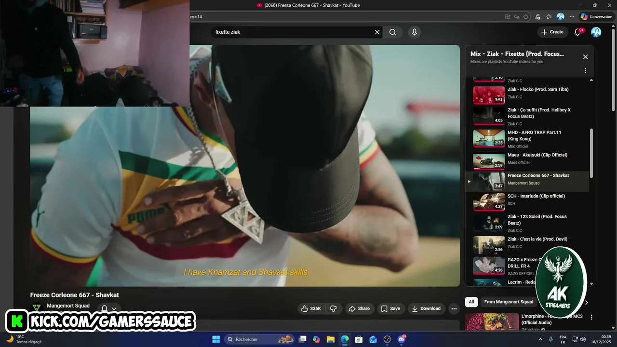Image resolution: width=617 pixels, height=347 pixels.
Task: Show next filter chips with arrow
Action: pyautogui.click(x=587, y=303)
